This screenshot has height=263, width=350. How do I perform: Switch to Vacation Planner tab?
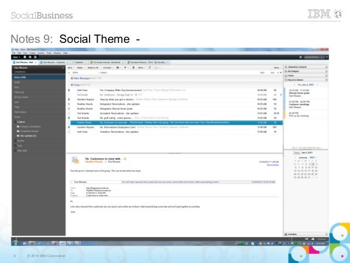tap(148, 63)
